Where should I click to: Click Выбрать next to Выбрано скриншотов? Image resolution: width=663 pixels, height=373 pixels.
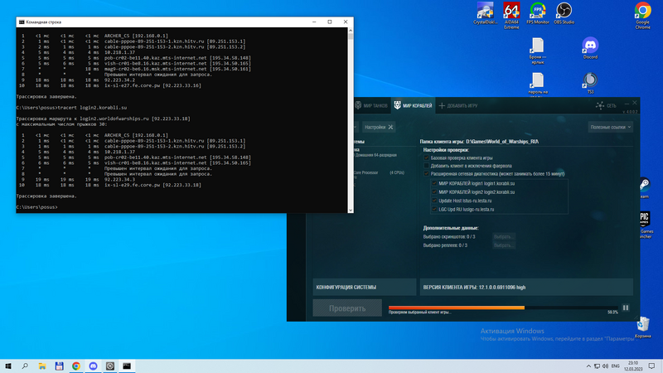tap(504, 237)
